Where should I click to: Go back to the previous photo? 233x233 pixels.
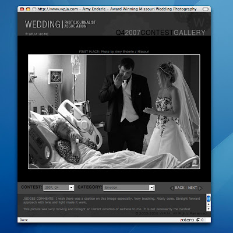pos(179,188)
